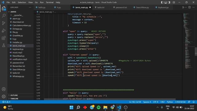This screenshot has height=111, width=197.
Task: Click the Ln 142, Col 58 status item
Action: click(135, 102)
